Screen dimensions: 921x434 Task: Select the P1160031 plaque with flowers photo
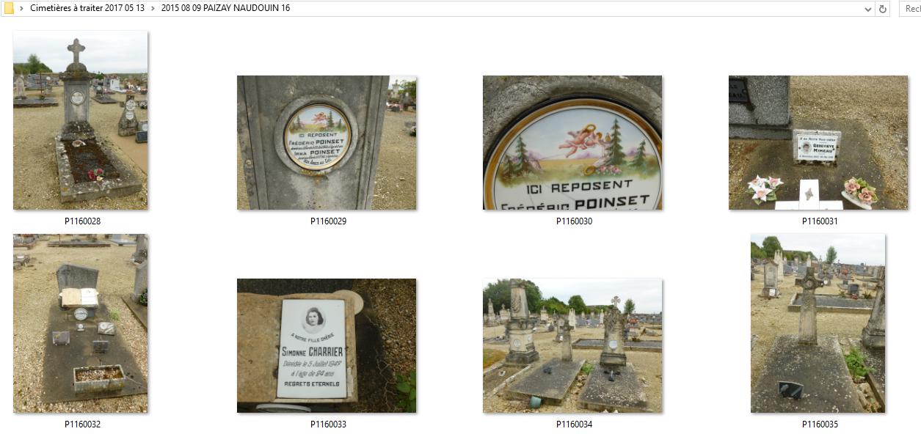[818, 142]
